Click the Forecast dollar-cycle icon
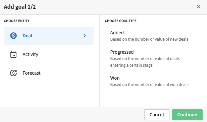The height and width of the screenshot is (122, 207). (13, 73)
